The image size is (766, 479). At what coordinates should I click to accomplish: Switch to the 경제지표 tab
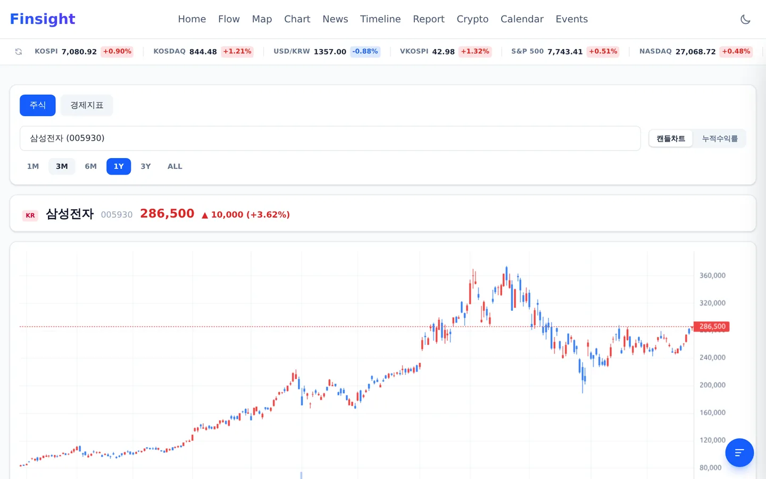tap(87, 105)
